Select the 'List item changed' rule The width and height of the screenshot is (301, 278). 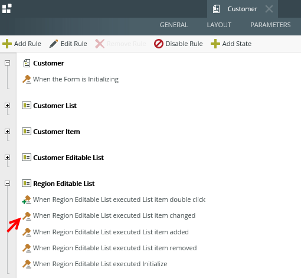114,215
